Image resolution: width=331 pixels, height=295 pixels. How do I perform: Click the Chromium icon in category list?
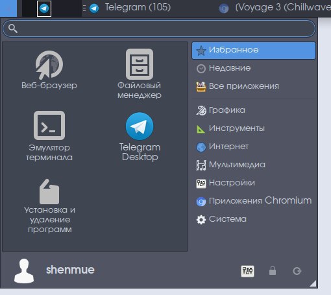pyautogui.click(x=201, y=202)
